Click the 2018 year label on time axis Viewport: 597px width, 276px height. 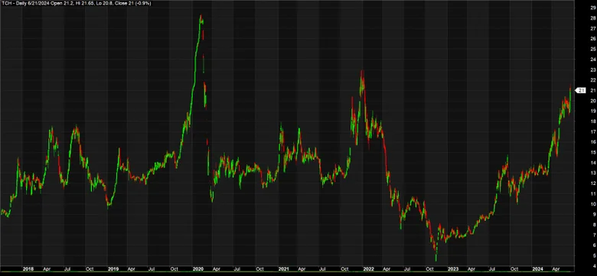[28, 269]
